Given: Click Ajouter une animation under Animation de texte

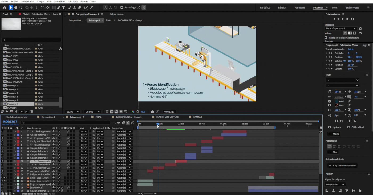Looking at the screenshot, I should tap(342, 165).
